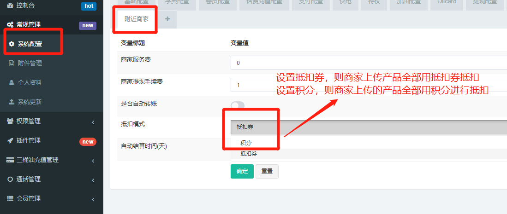Click the hot badge beside 控制台
The width and height of the screenshot is (507, 214).
pos(89,6)
